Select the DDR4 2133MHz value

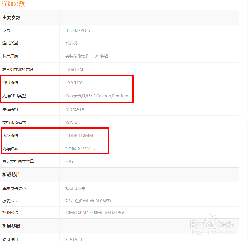[x=80, y=149]
